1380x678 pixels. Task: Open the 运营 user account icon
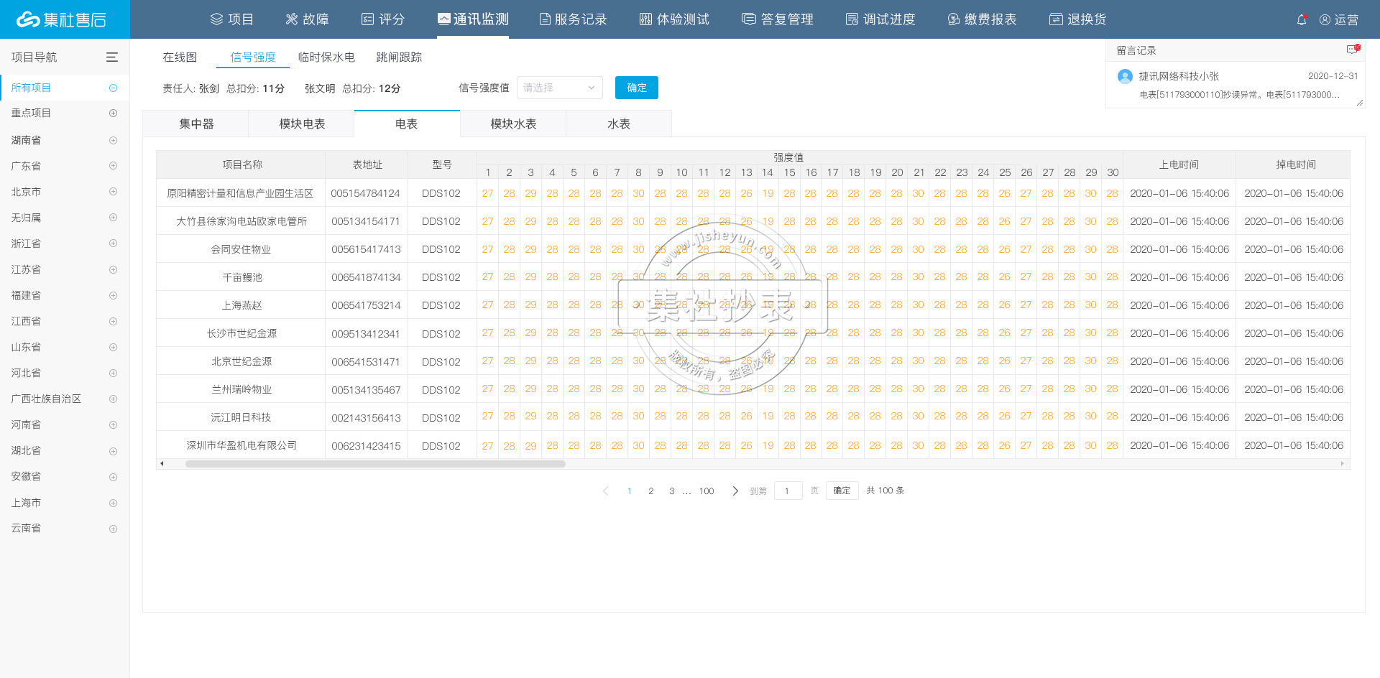point(1325,20)
